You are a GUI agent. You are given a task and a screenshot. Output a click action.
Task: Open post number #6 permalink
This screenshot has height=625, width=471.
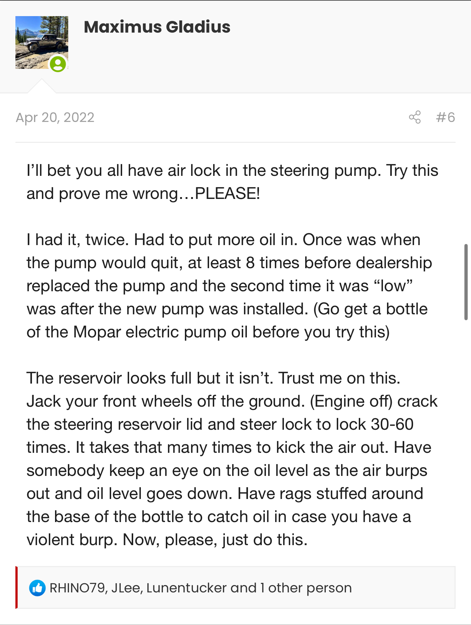(x=445, y=117)
